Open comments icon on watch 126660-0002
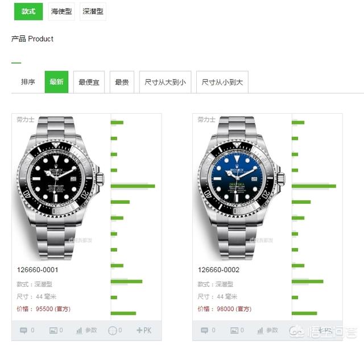The height and width of the screenshot is (345, 364). (x=204, y=330)
